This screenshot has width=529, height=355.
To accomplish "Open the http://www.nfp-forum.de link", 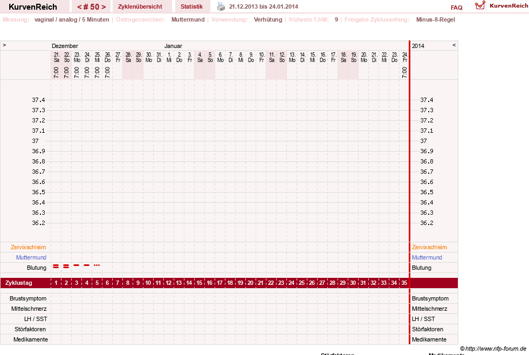I will point(496,349).
